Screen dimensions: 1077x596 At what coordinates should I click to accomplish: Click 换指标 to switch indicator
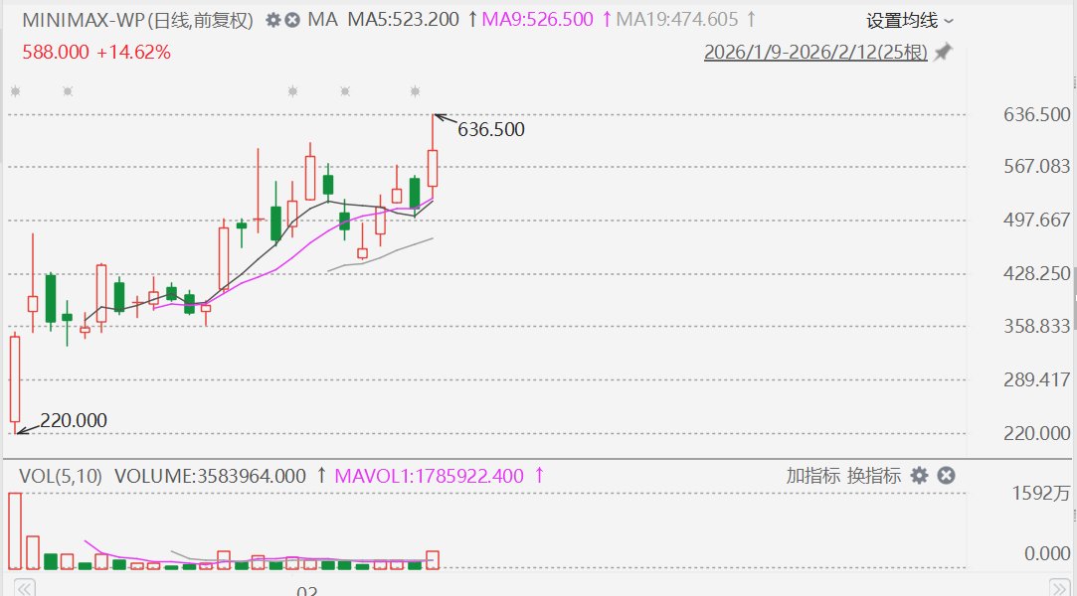(x=874, y=476)
